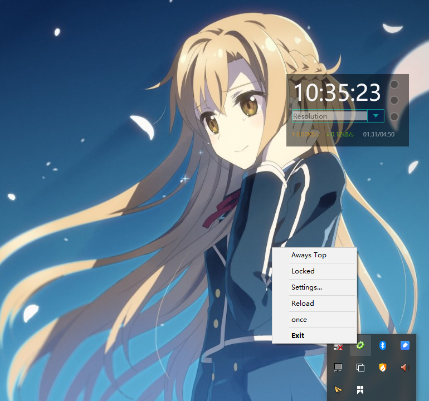Viewport: 429px width, 401px height.
Task: Open the orange flame shield security icon
Action: pyautogui.click(x=383, y=368)
